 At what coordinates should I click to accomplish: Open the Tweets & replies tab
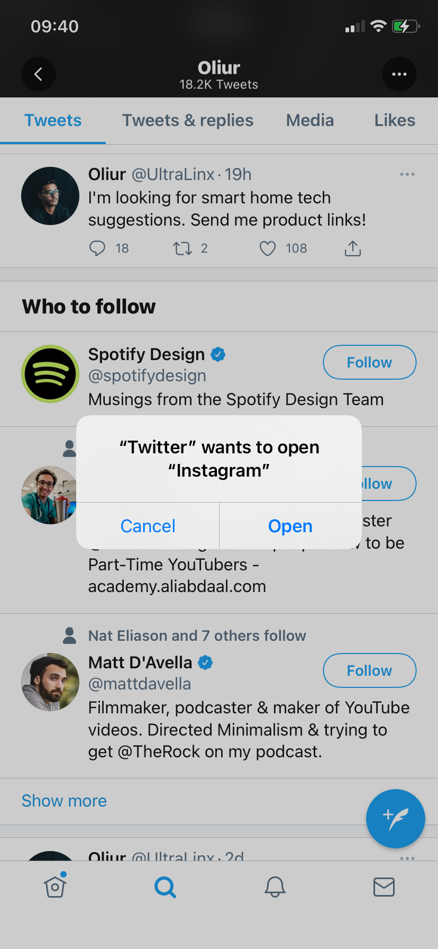(187, 120)
